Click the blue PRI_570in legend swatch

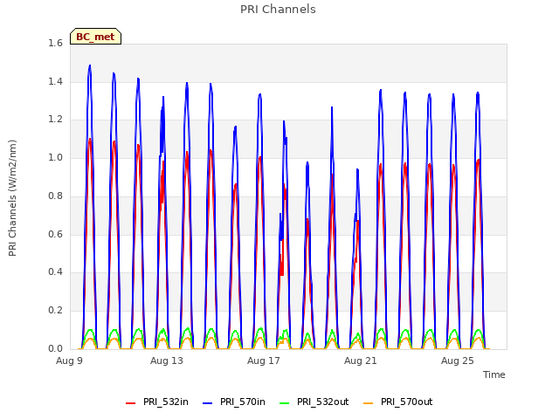click(208, 403)
